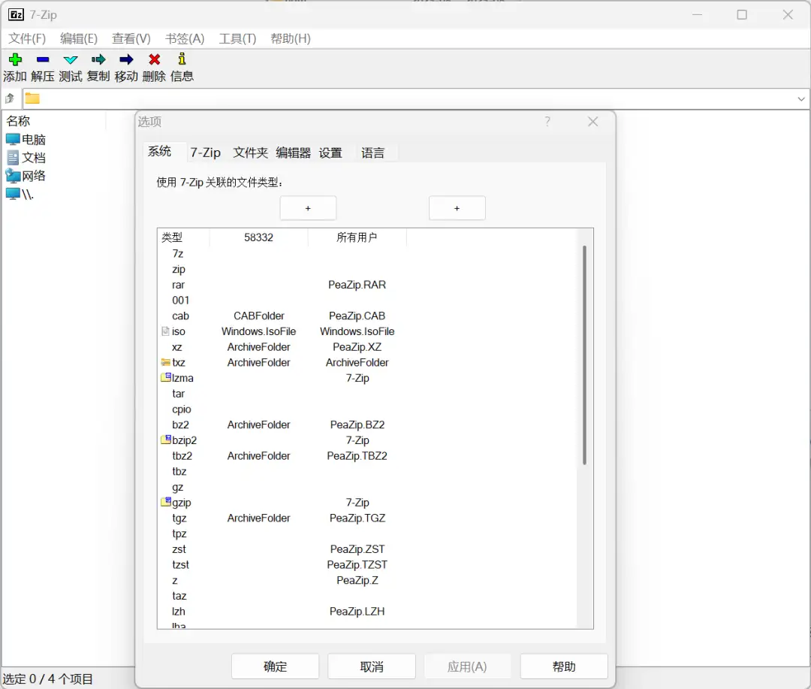This screenshot has height=689, width=811.
Task: Open the 帮助(H) menu
Action: 291,38
